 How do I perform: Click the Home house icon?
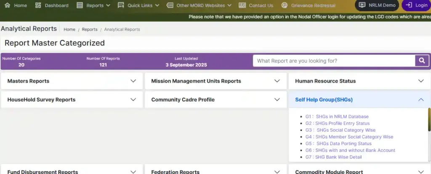click(x=7, y=5)
